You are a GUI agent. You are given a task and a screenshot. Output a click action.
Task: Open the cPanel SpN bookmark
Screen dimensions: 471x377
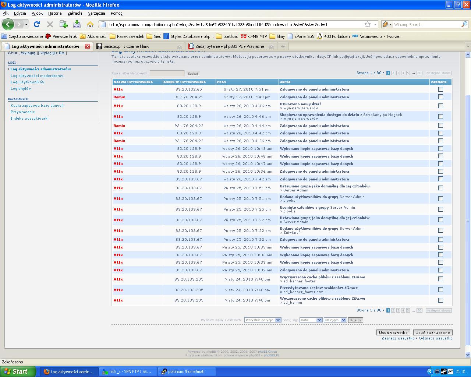pyautogui.click(x=301, y=36)
